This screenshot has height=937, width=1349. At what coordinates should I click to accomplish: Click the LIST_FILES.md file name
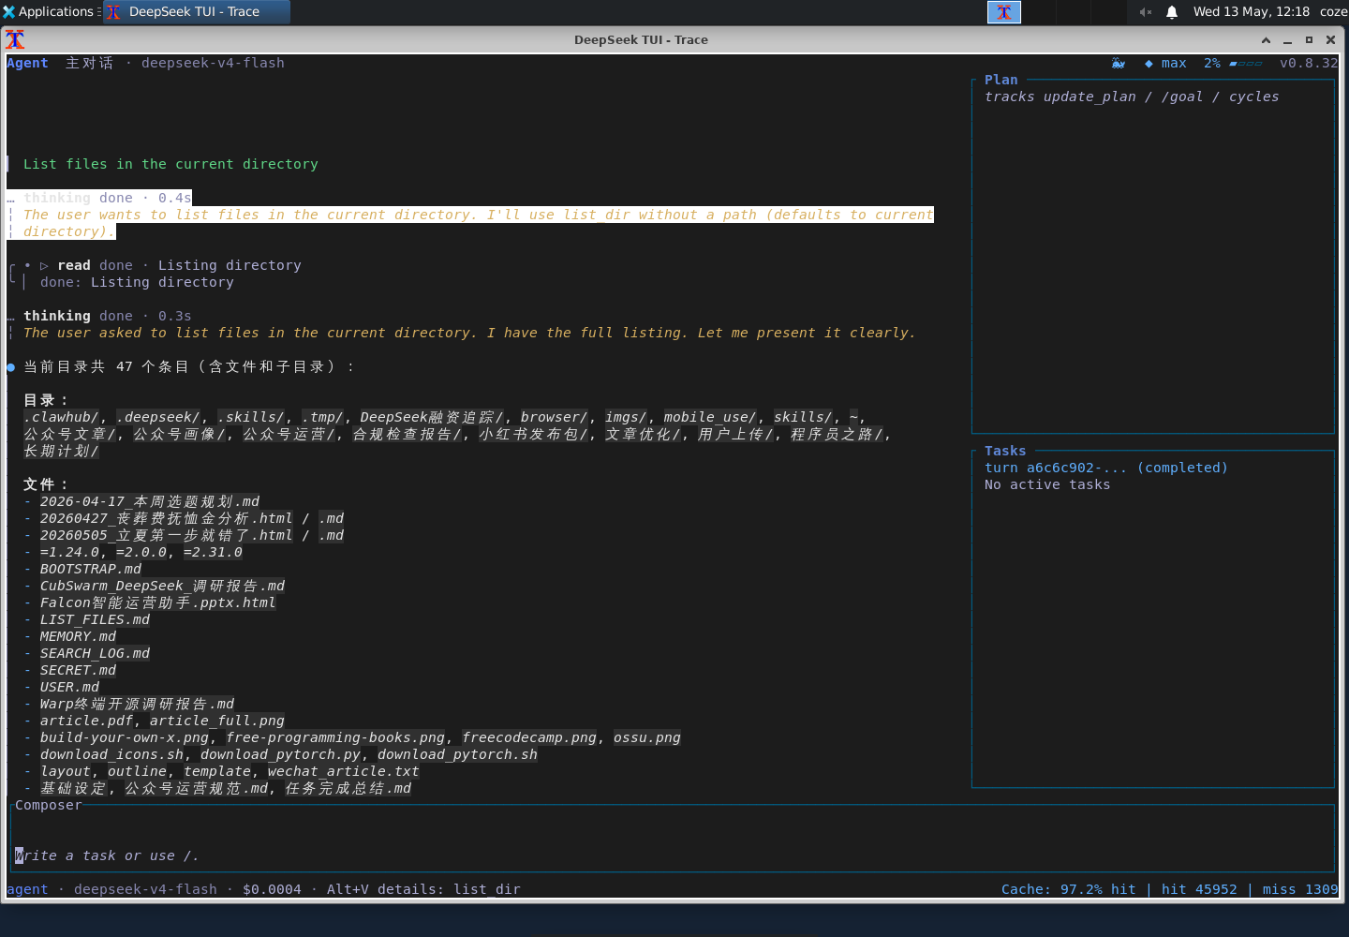(x=95, y=619)
